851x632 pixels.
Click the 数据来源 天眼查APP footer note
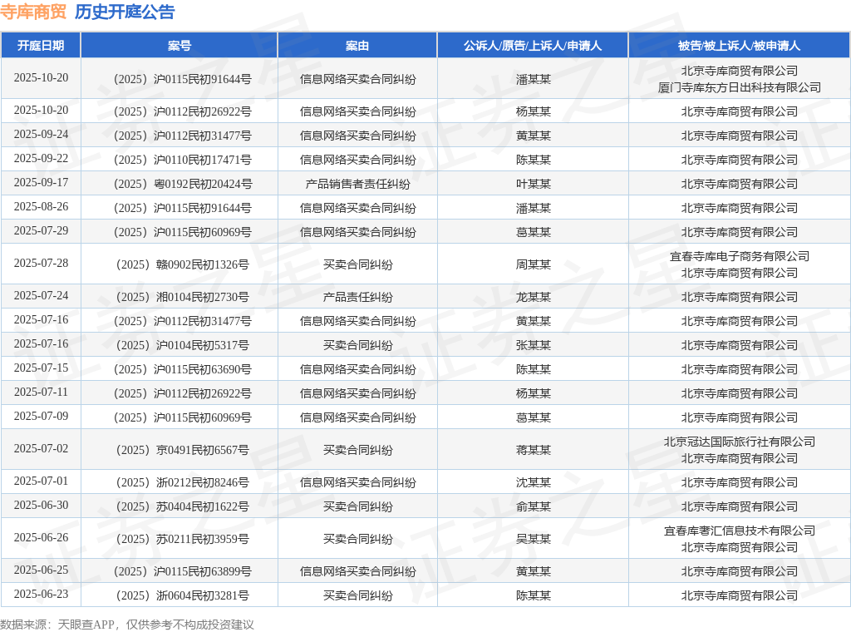[x=127, y=625]
